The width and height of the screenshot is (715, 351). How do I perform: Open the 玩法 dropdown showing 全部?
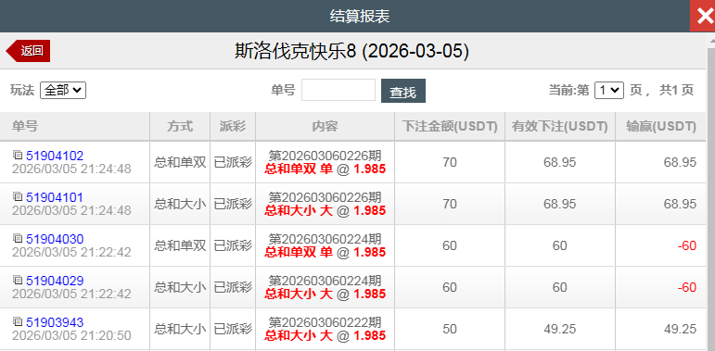(63, 90)
